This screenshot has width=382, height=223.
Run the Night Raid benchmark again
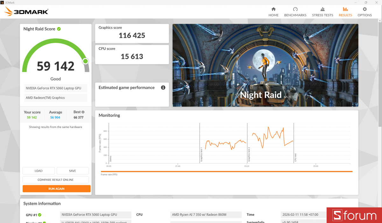pos(56,189)
